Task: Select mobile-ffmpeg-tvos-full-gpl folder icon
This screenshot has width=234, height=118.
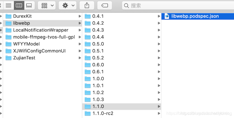Action: (x=9, y=37)
